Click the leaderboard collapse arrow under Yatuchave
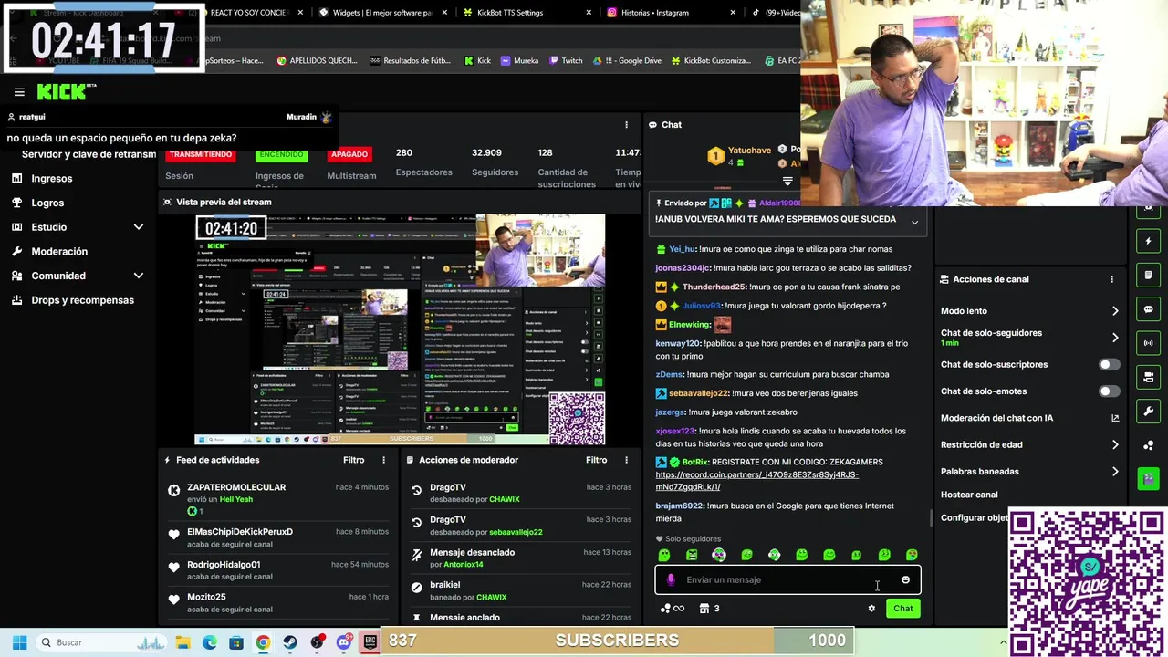The width and height of the screenshot is (1168, 657). 787,182
